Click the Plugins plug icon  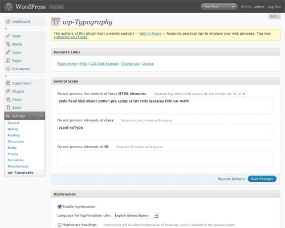[8, 91]
